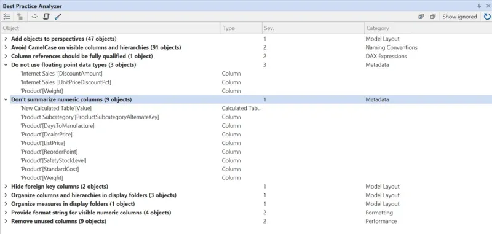Select Organize columns and hierarchies (3 objects) label
The image size is (492, 234).
tap(93, 195)
